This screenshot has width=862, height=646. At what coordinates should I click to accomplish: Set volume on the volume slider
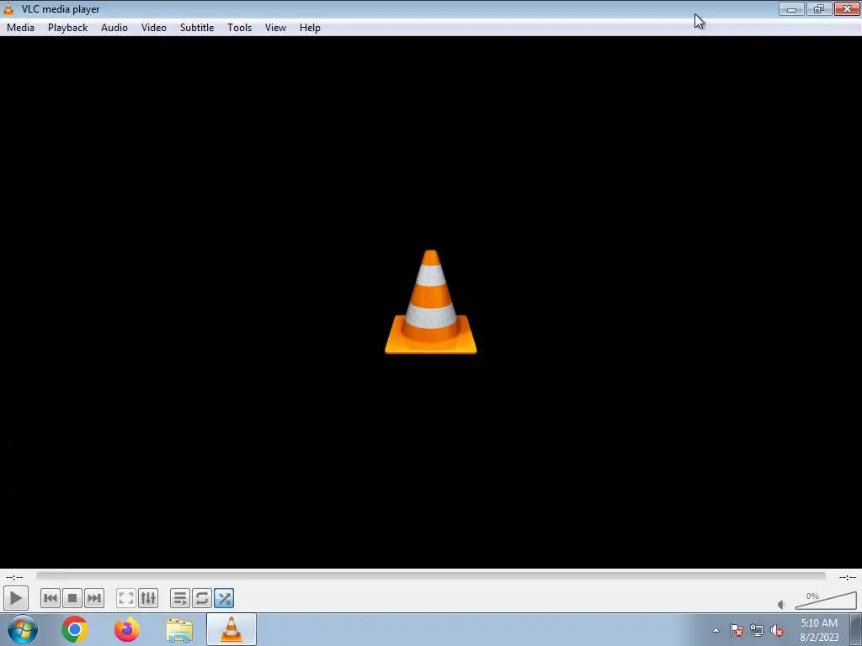(826, 600)
